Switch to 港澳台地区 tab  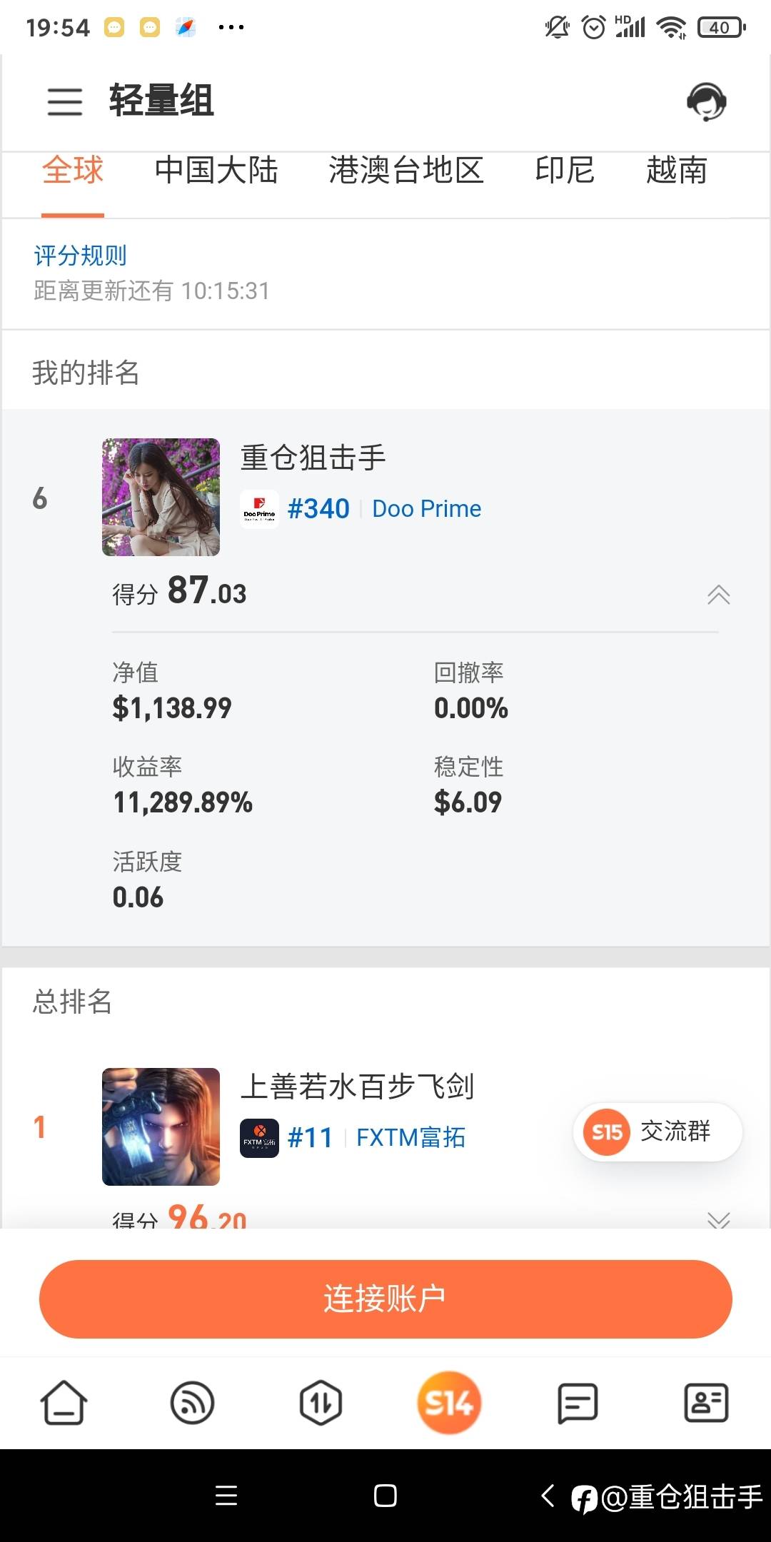pos(406,171)
